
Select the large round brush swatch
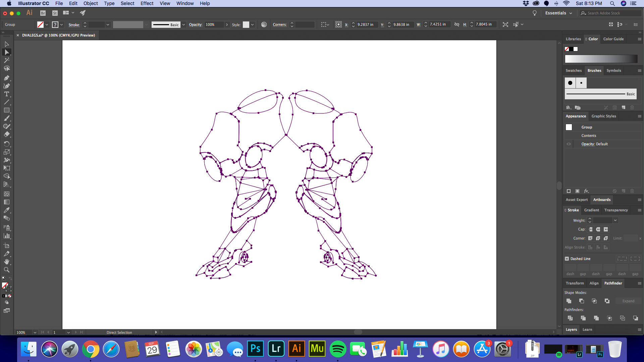click(570, 83)
